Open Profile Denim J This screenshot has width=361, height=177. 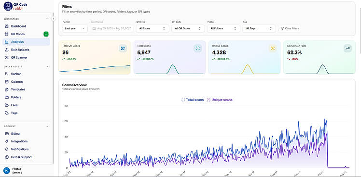coord(26,170)
